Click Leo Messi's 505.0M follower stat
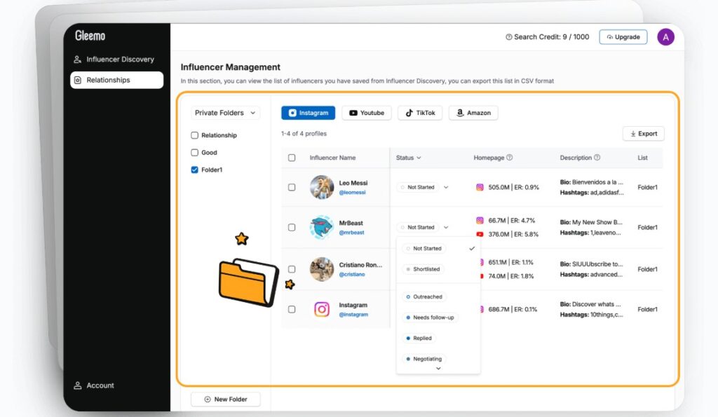Viewport: 718px width, 417px height. point(499,187)
